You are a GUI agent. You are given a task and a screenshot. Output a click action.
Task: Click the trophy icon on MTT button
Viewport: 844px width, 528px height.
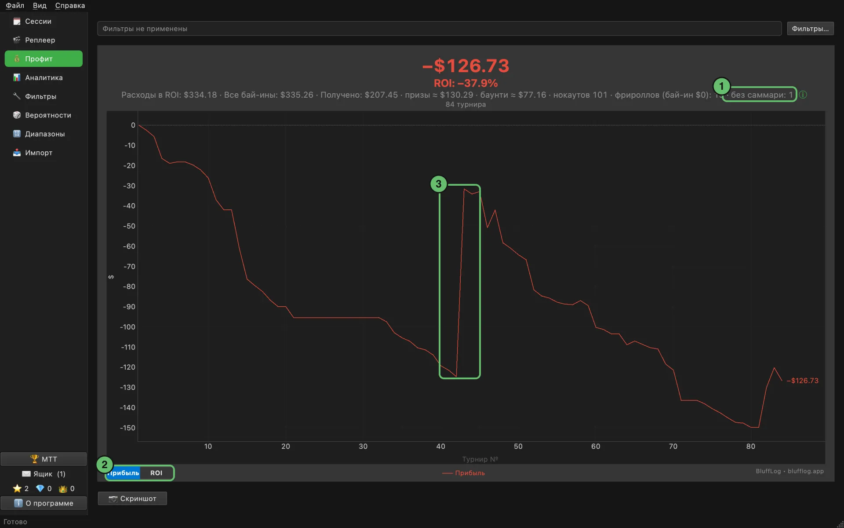pos(34,459)
